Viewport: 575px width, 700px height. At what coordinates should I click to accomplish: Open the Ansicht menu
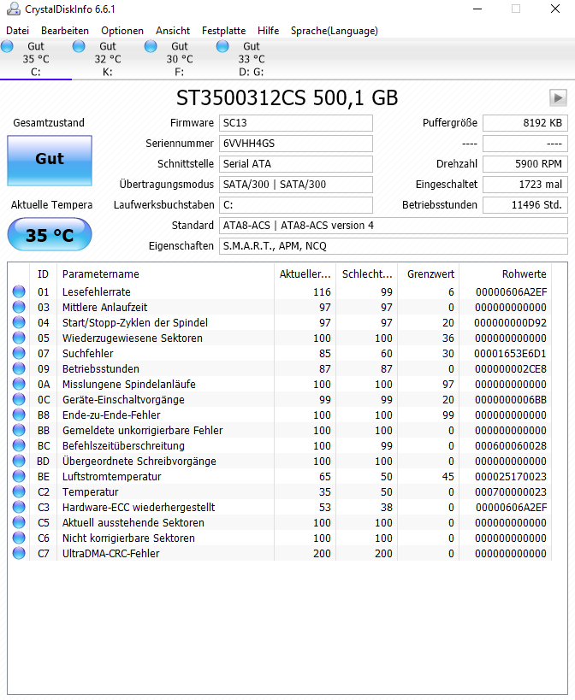click(173, 31)
